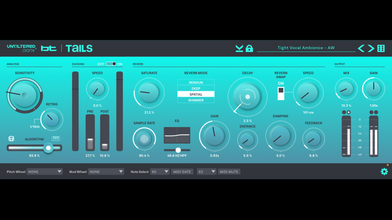Click the Pre ducking fader
Image resolution: width=392 pixels, height=220 pixels.
click(x=90, y=132)
